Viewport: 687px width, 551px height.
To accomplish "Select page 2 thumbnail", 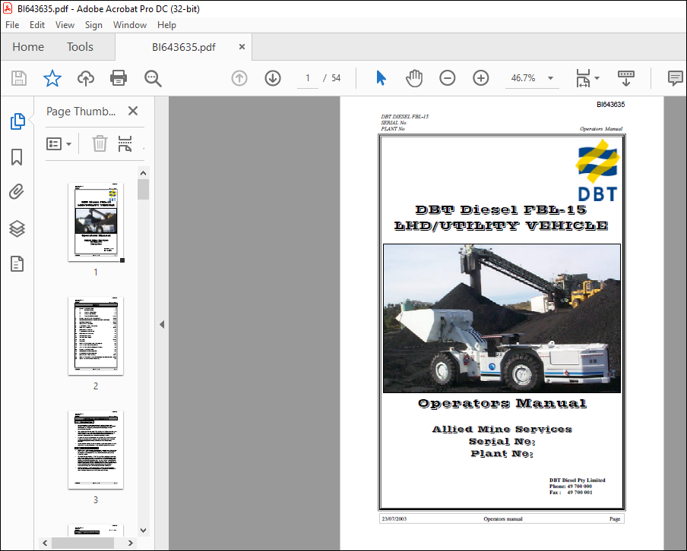I will [x=96, y=335].
